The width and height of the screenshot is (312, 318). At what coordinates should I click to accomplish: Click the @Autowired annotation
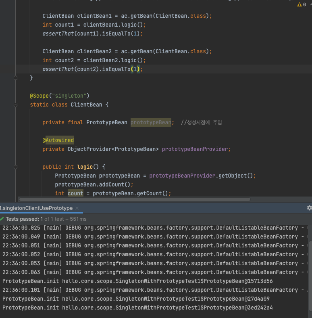[x=58, y=140]
